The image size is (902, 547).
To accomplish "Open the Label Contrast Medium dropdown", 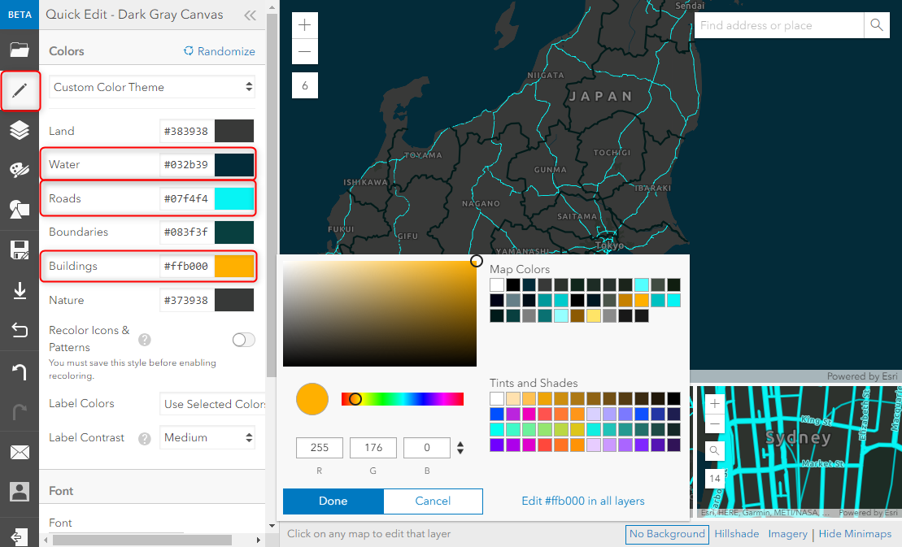I will pyautogui.click(x=207, y=437).
